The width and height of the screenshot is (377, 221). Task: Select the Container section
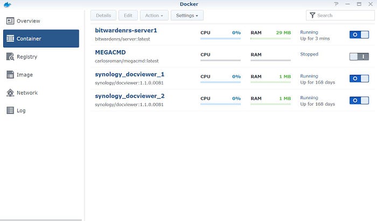point(41,38)
